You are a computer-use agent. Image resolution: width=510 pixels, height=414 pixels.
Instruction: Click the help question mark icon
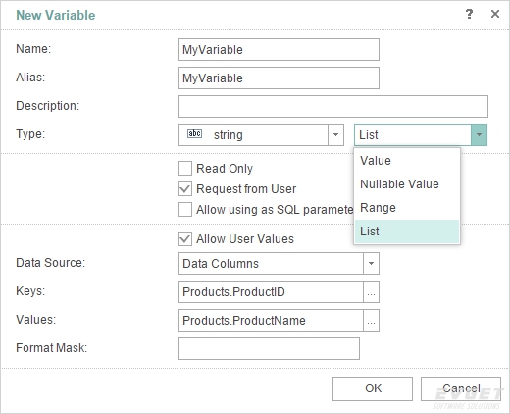[469, 14]
